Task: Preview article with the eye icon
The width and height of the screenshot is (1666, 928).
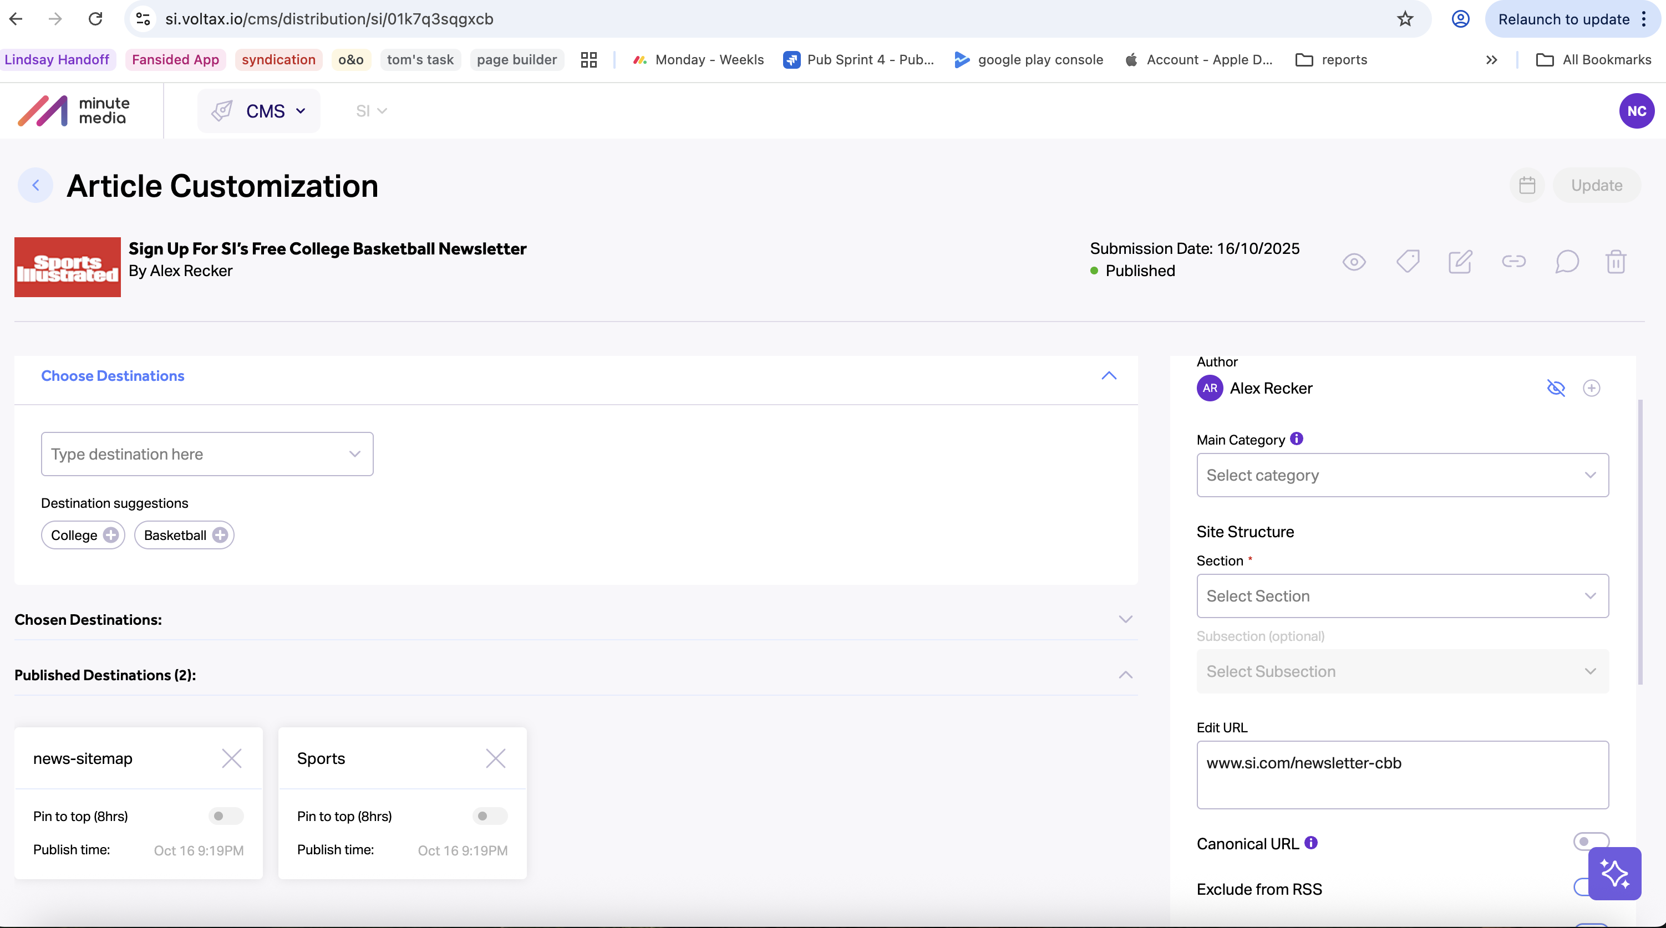Action: pos(1354,262)
